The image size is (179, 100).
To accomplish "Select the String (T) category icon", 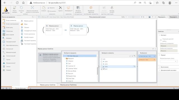I will pos(4,59).
